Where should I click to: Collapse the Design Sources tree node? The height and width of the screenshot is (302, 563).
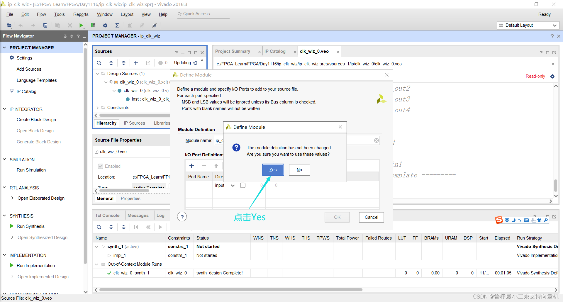point(98,74)
